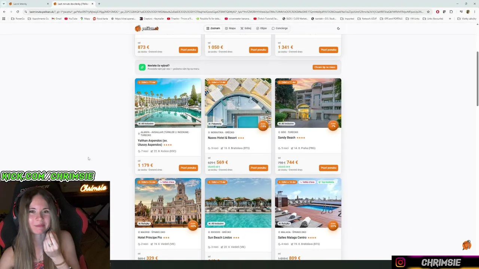The height and width of the screenshot is (269, 479).
Task: View offer for 873 € deal
Action: 188,50
